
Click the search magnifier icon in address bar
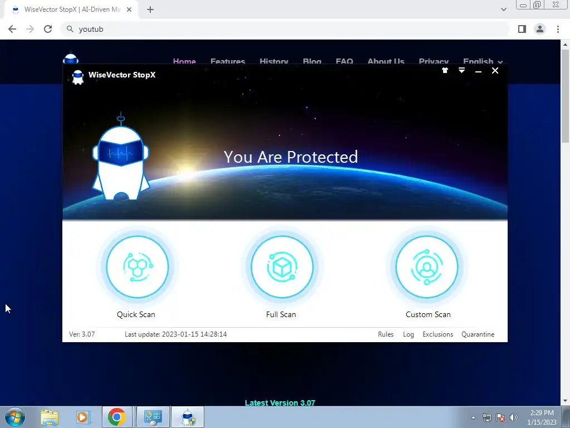tap(70, 29)
